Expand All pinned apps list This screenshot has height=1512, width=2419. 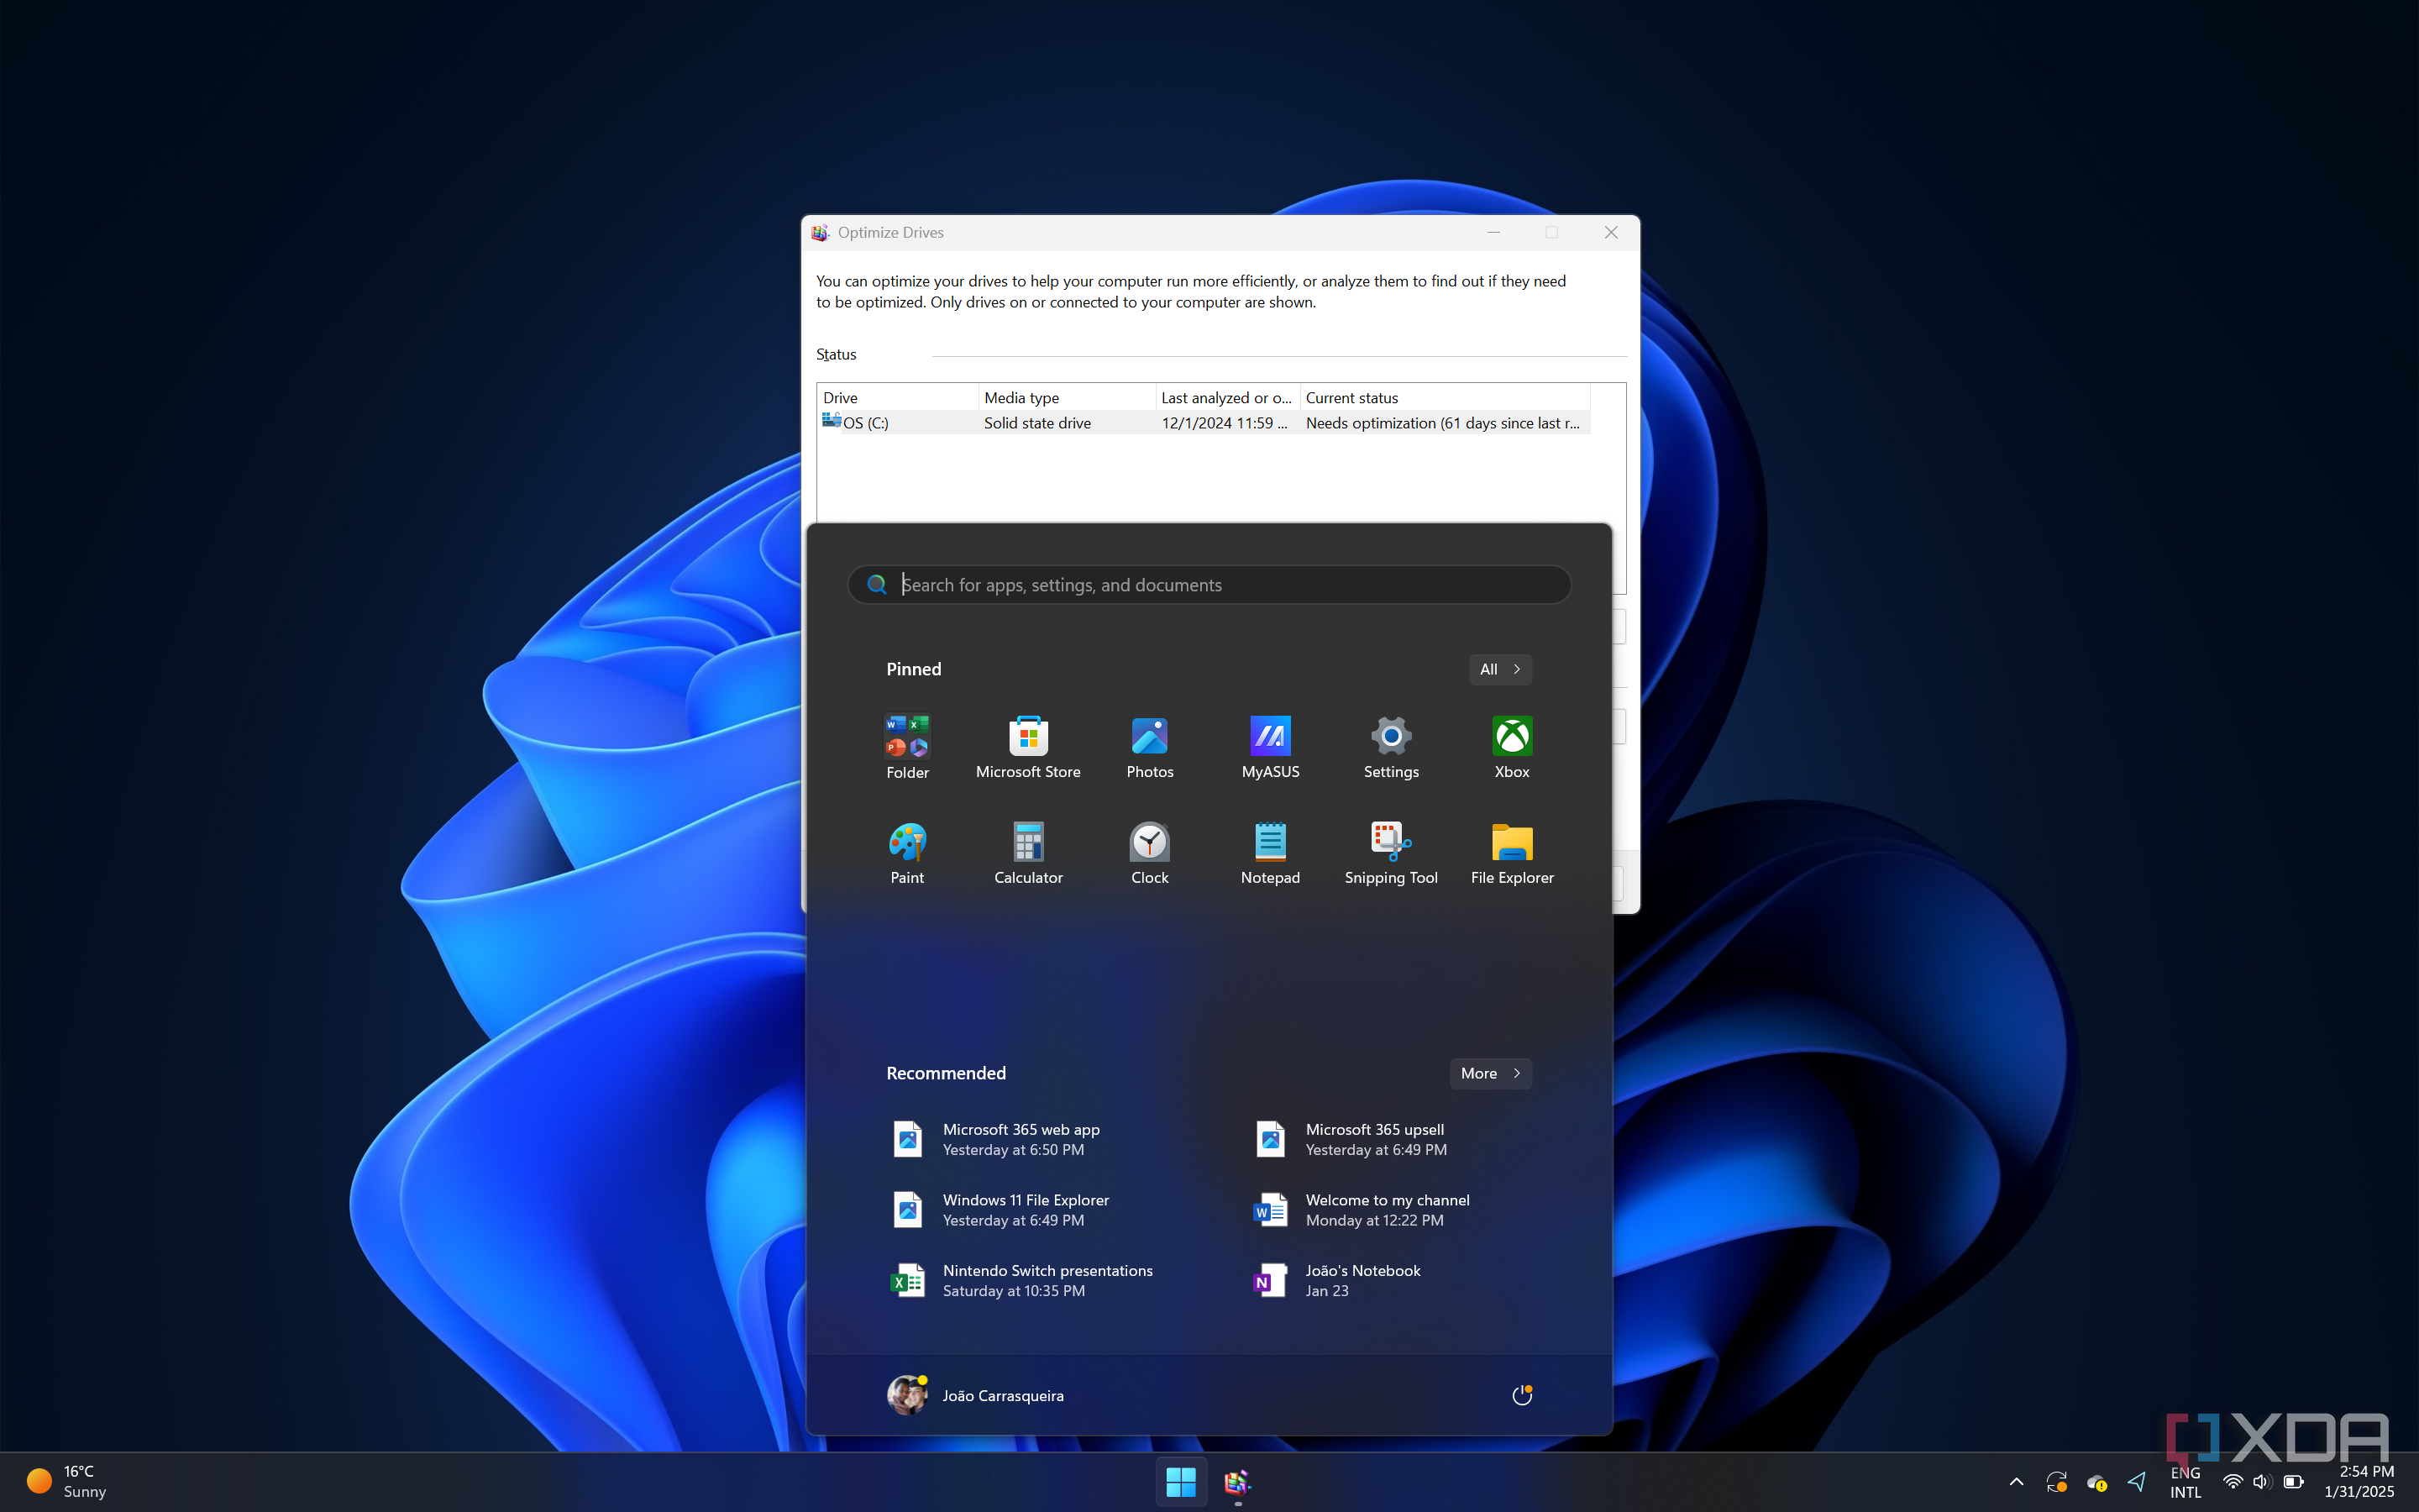[1499, 669]
